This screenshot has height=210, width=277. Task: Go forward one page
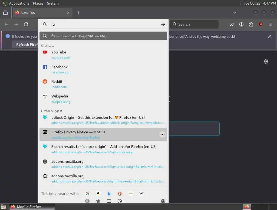[x=16, y=24]
